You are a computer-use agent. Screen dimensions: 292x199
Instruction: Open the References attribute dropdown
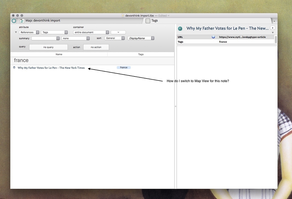point(29,32)
